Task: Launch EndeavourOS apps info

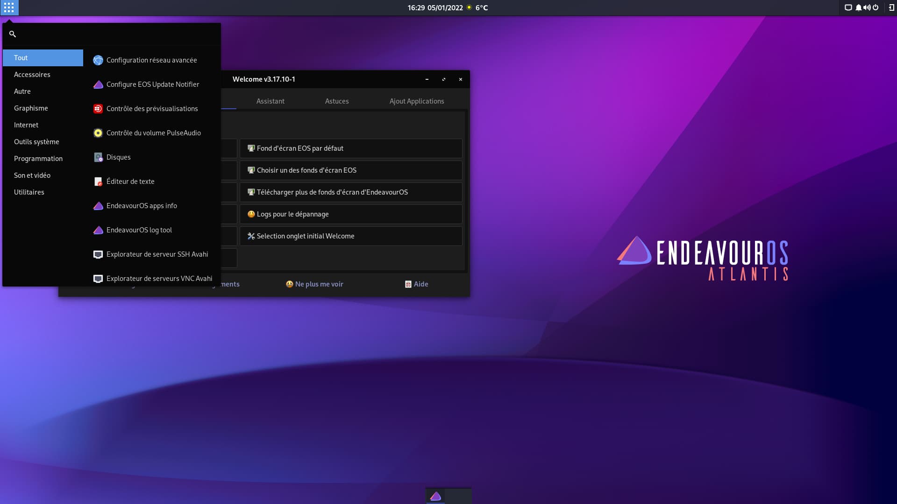Action: [153, 206]
